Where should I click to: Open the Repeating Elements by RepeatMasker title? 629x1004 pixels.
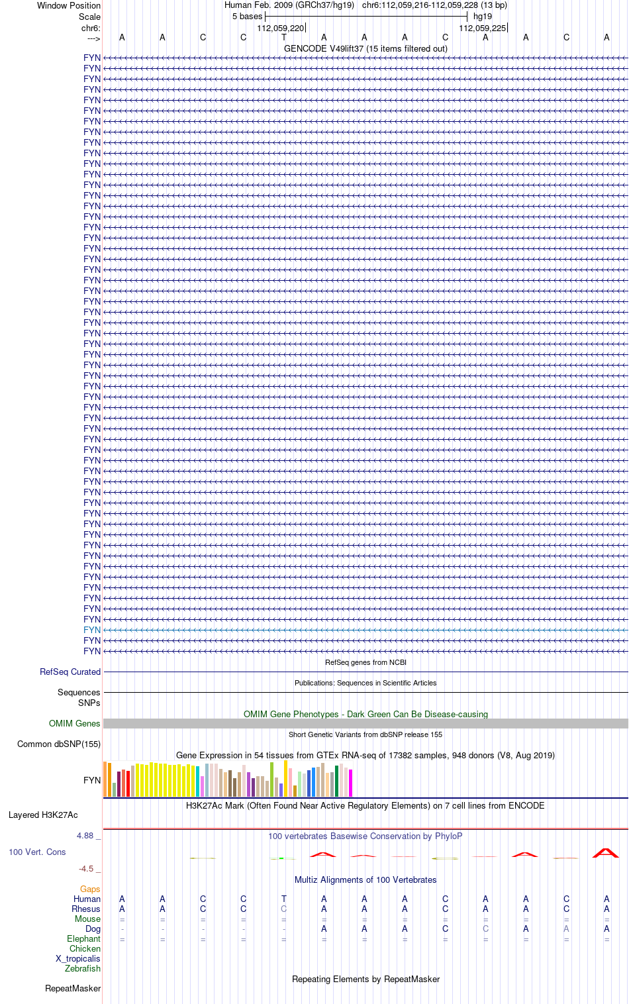pos(365,979)
